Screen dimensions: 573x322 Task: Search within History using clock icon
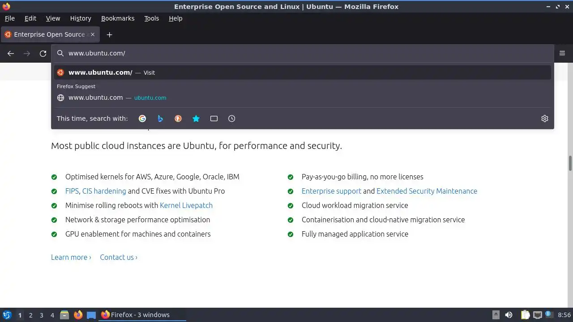(231, 119)
